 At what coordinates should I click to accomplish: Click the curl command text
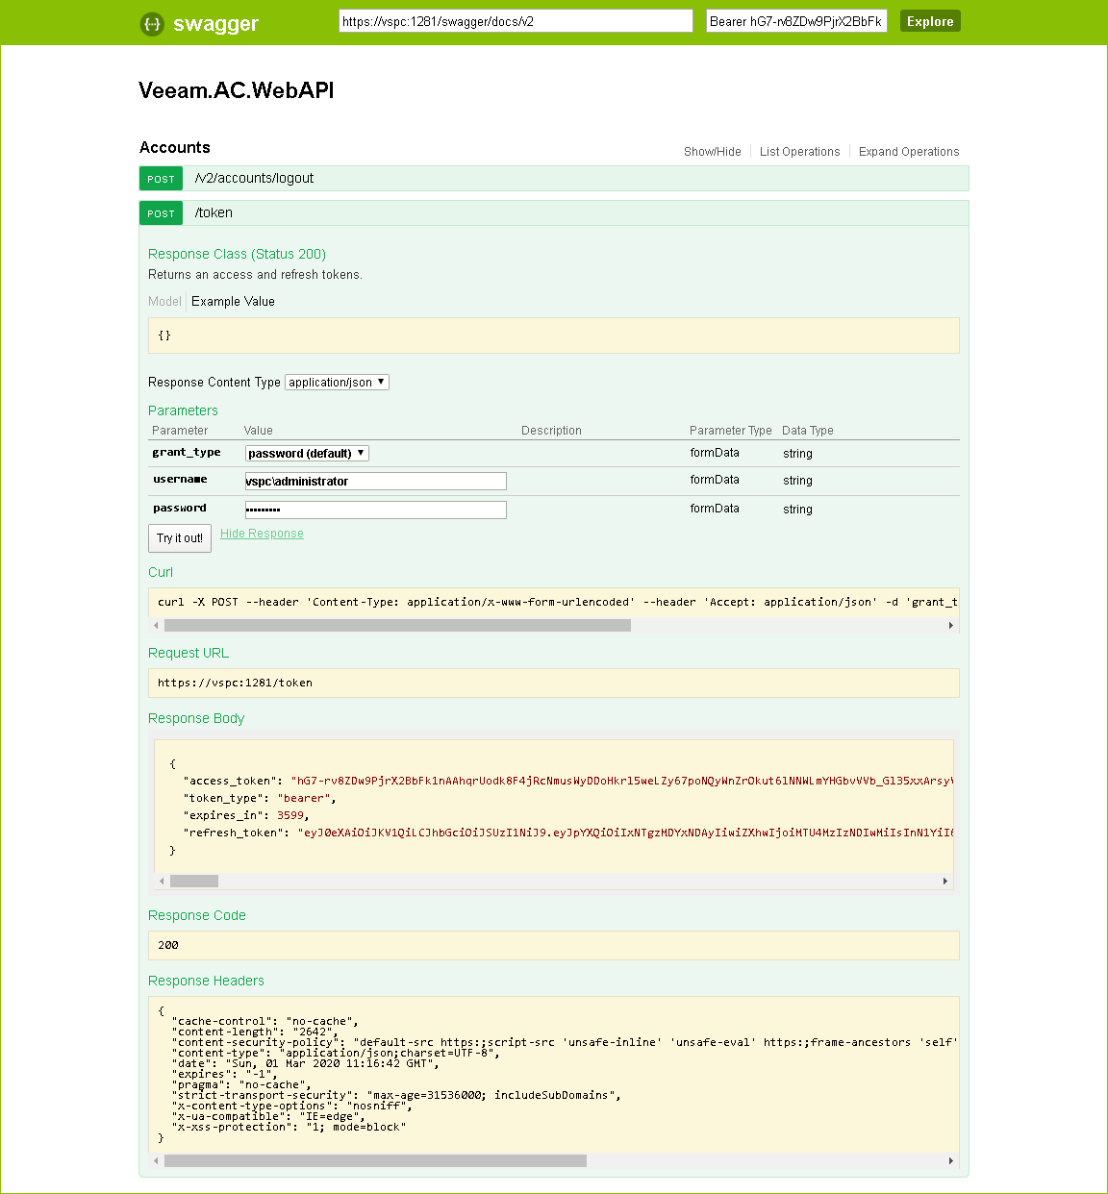pyautogui.click(x=557, y=602)
